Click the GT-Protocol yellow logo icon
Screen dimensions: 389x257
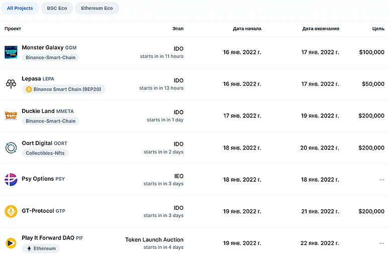point(11,211)
